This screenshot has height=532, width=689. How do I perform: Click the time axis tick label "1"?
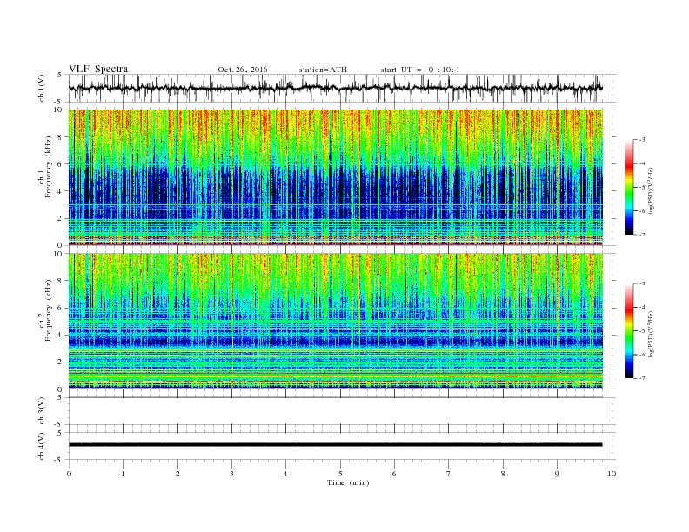[x=123, y=474]
